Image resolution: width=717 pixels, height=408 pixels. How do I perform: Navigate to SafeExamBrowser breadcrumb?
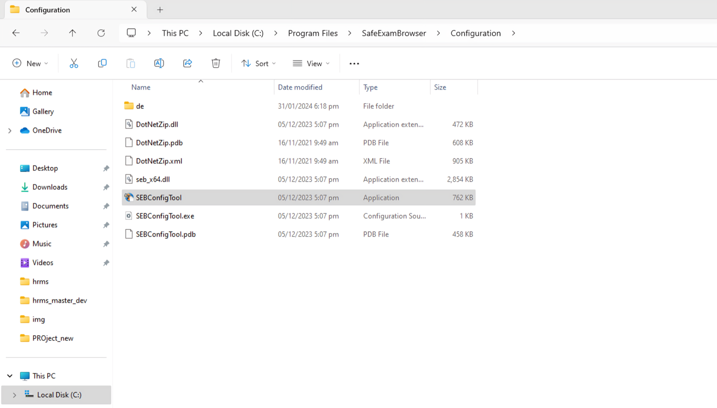click(394, 33)
